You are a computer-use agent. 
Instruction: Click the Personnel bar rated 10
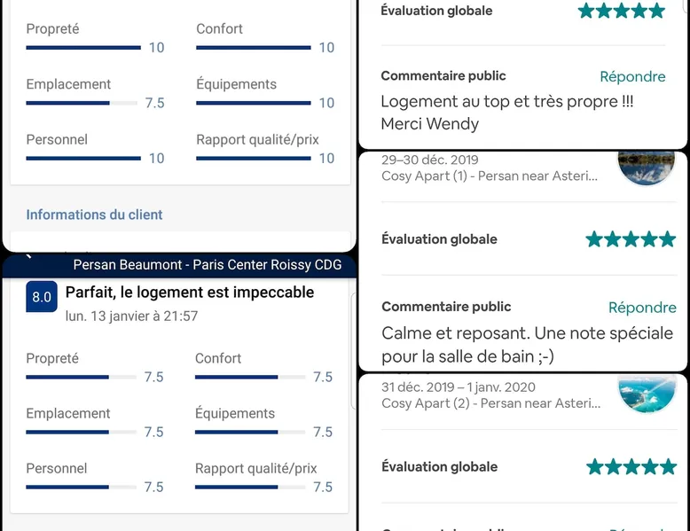click(x=83, y=159)
